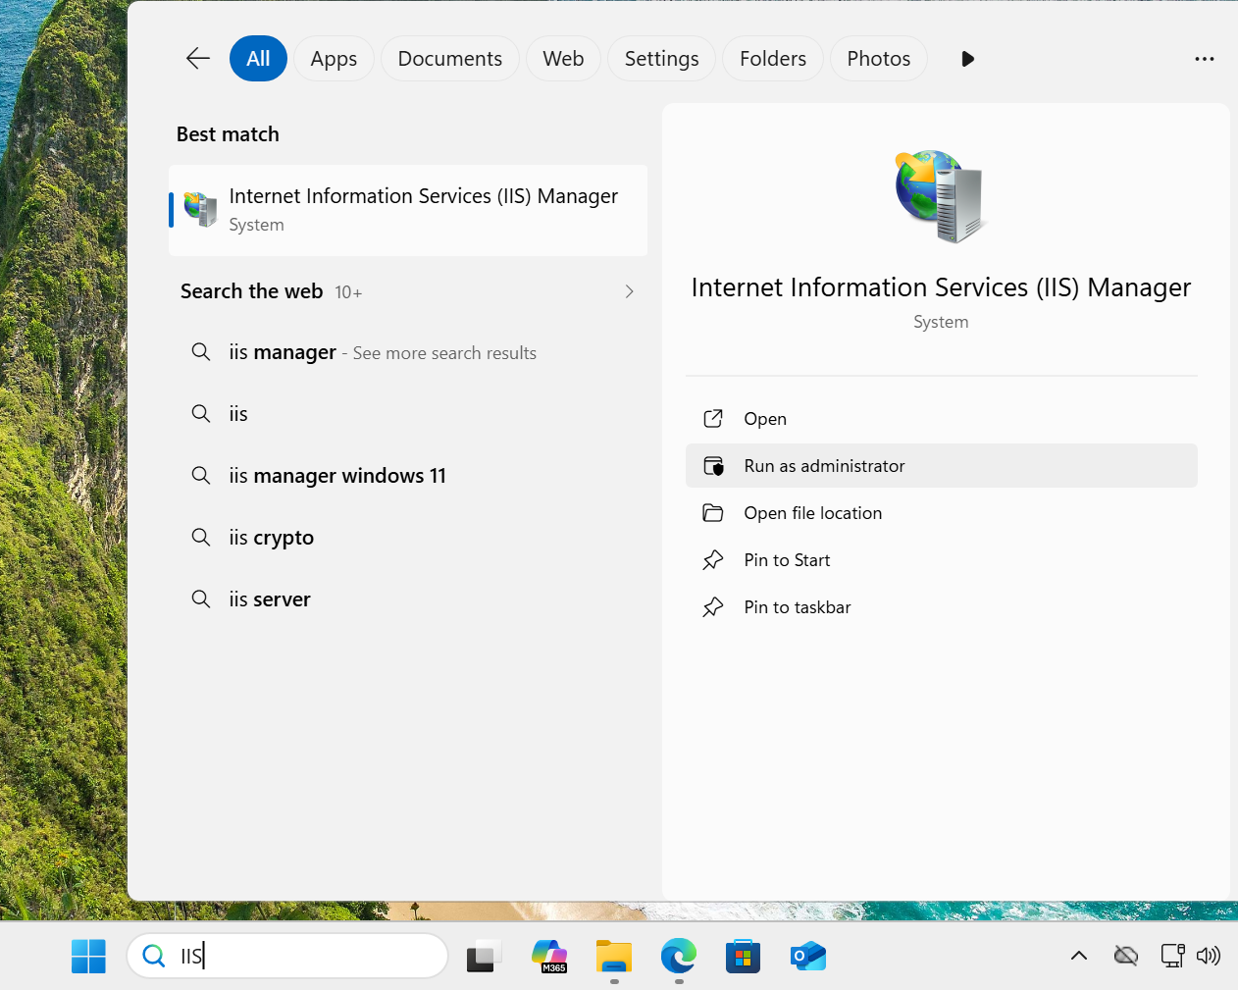Open Microsoft Edge from the taskbar
Viewport: 1238px width, 990px height.
(x=679, y=956)
